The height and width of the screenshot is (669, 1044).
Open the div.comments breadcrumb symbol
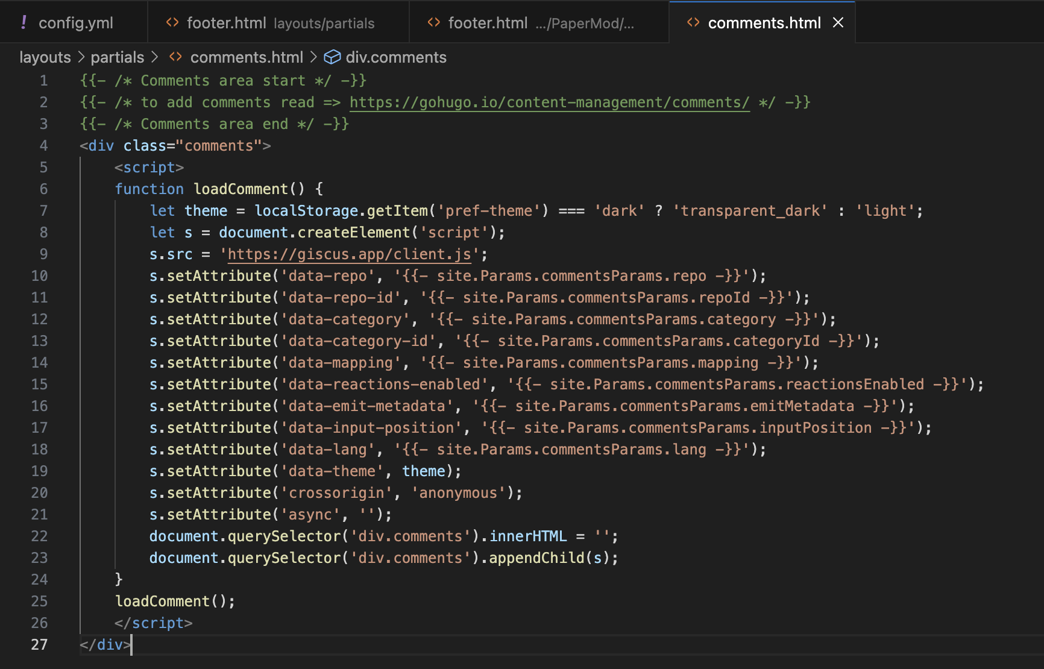[x=396, y=57]
